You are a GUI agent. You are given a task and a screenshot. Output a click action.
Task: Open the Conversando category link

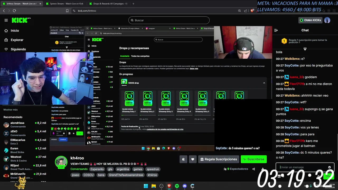click(79, 169)
